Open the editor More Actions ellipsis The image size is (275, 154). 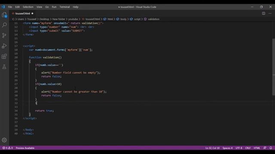tap(270, 13)
